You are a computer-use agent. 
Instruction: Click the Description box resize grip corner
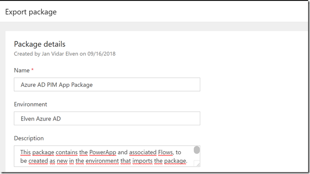(197, 163)
